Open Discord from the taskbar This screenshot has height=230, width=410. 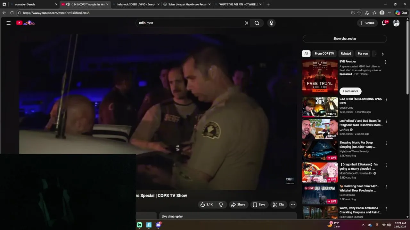(x=158, y=225)
